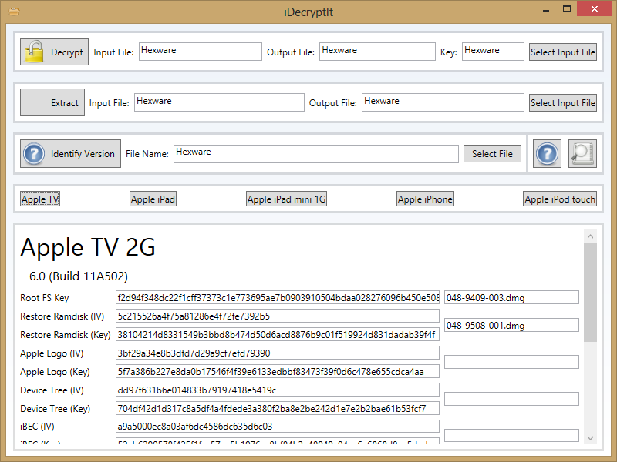Screen dimensions: 617x462
Task: Click Select Input File in Decrypt row
Action: [x=563, y=52]
